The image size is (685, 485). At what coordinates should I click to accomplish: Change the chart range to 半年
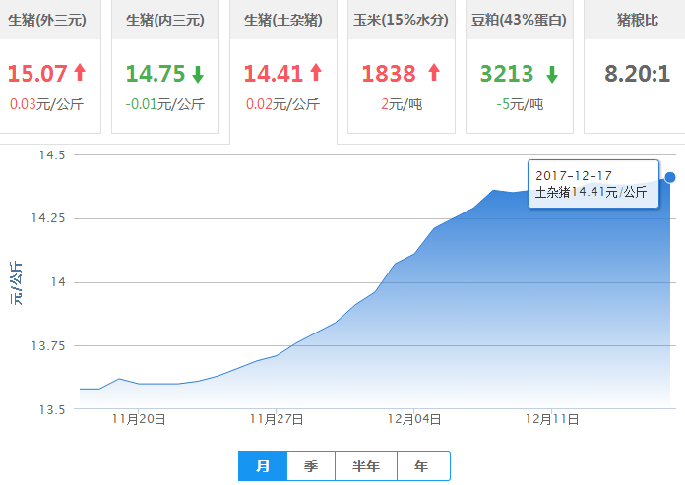tap(366, 466)
